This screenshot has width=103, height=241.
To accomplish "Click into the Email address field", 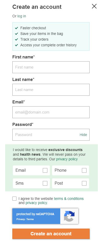I will [51, 112].
